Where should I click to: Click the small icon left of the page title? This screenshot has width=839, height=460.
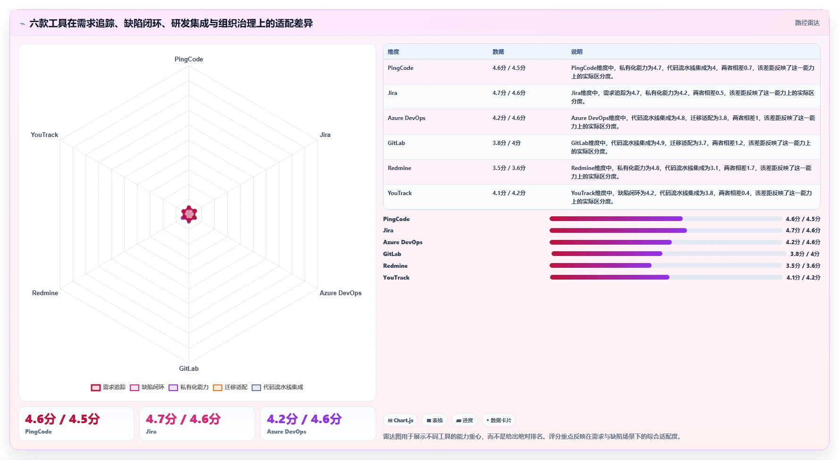(22, 24)
